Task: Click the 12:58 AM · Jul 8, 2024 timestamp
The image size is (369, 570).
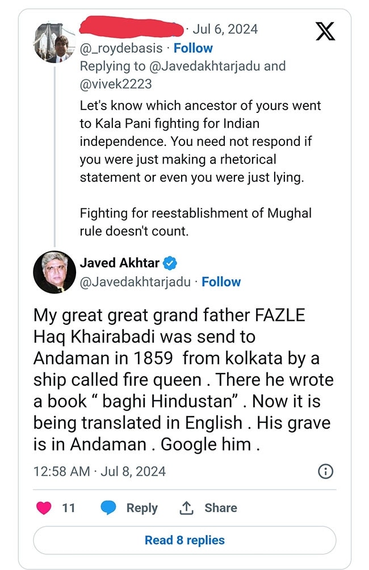Action: (100, 472)
